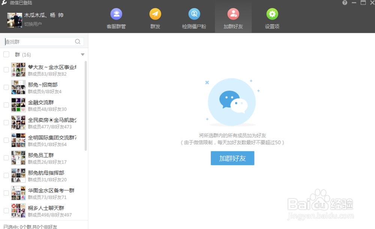
Task: Click the 全明国际集团交流群 group avatar
Action: [18, 140]
